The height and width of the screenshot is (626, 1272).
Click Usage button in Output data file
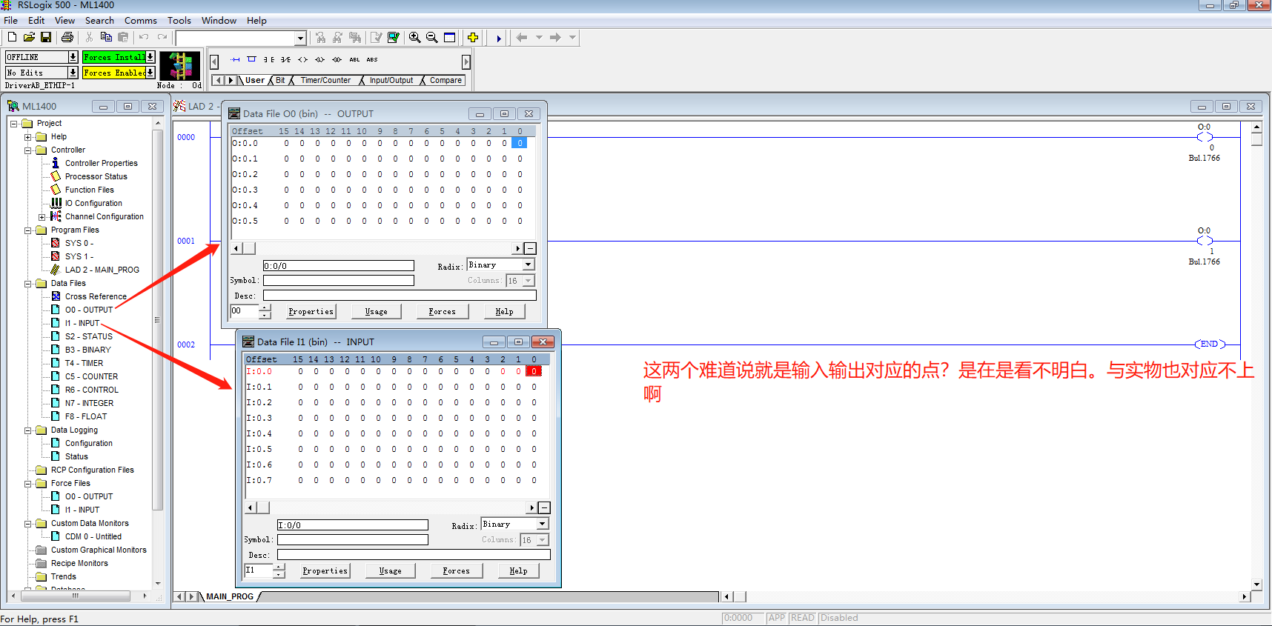(376, 311)
